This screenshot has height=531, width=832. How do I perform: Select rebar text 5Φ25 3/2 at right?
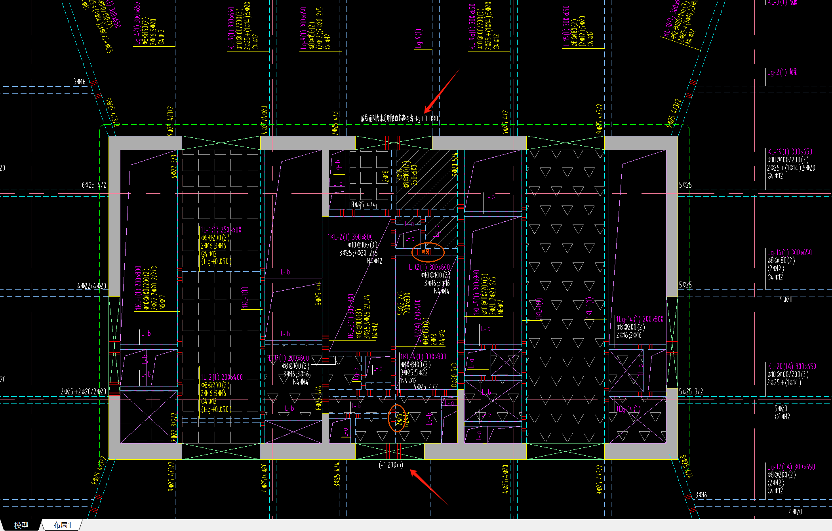[691, 391]
